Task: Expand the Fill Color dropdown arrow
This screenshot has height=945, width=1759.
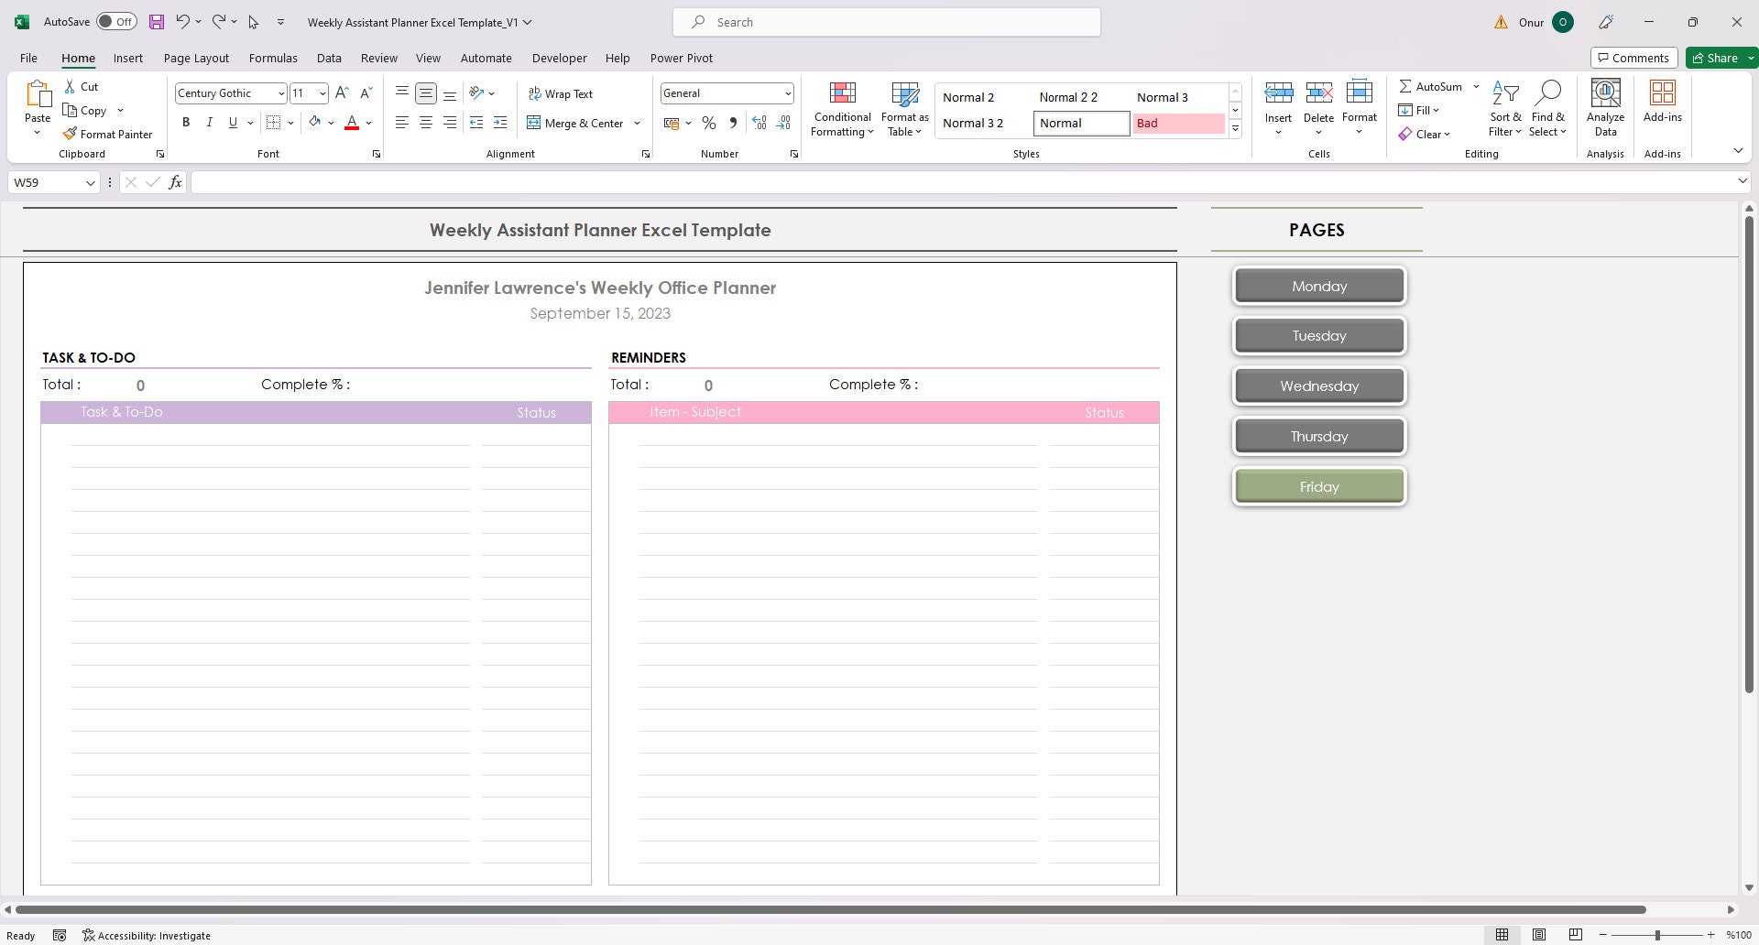Action: point(332,122)
